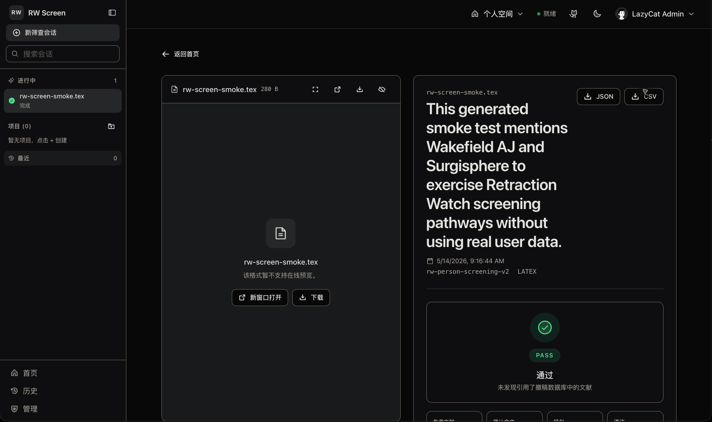
Task: Export results as JSON
Action: coord(598,97)
